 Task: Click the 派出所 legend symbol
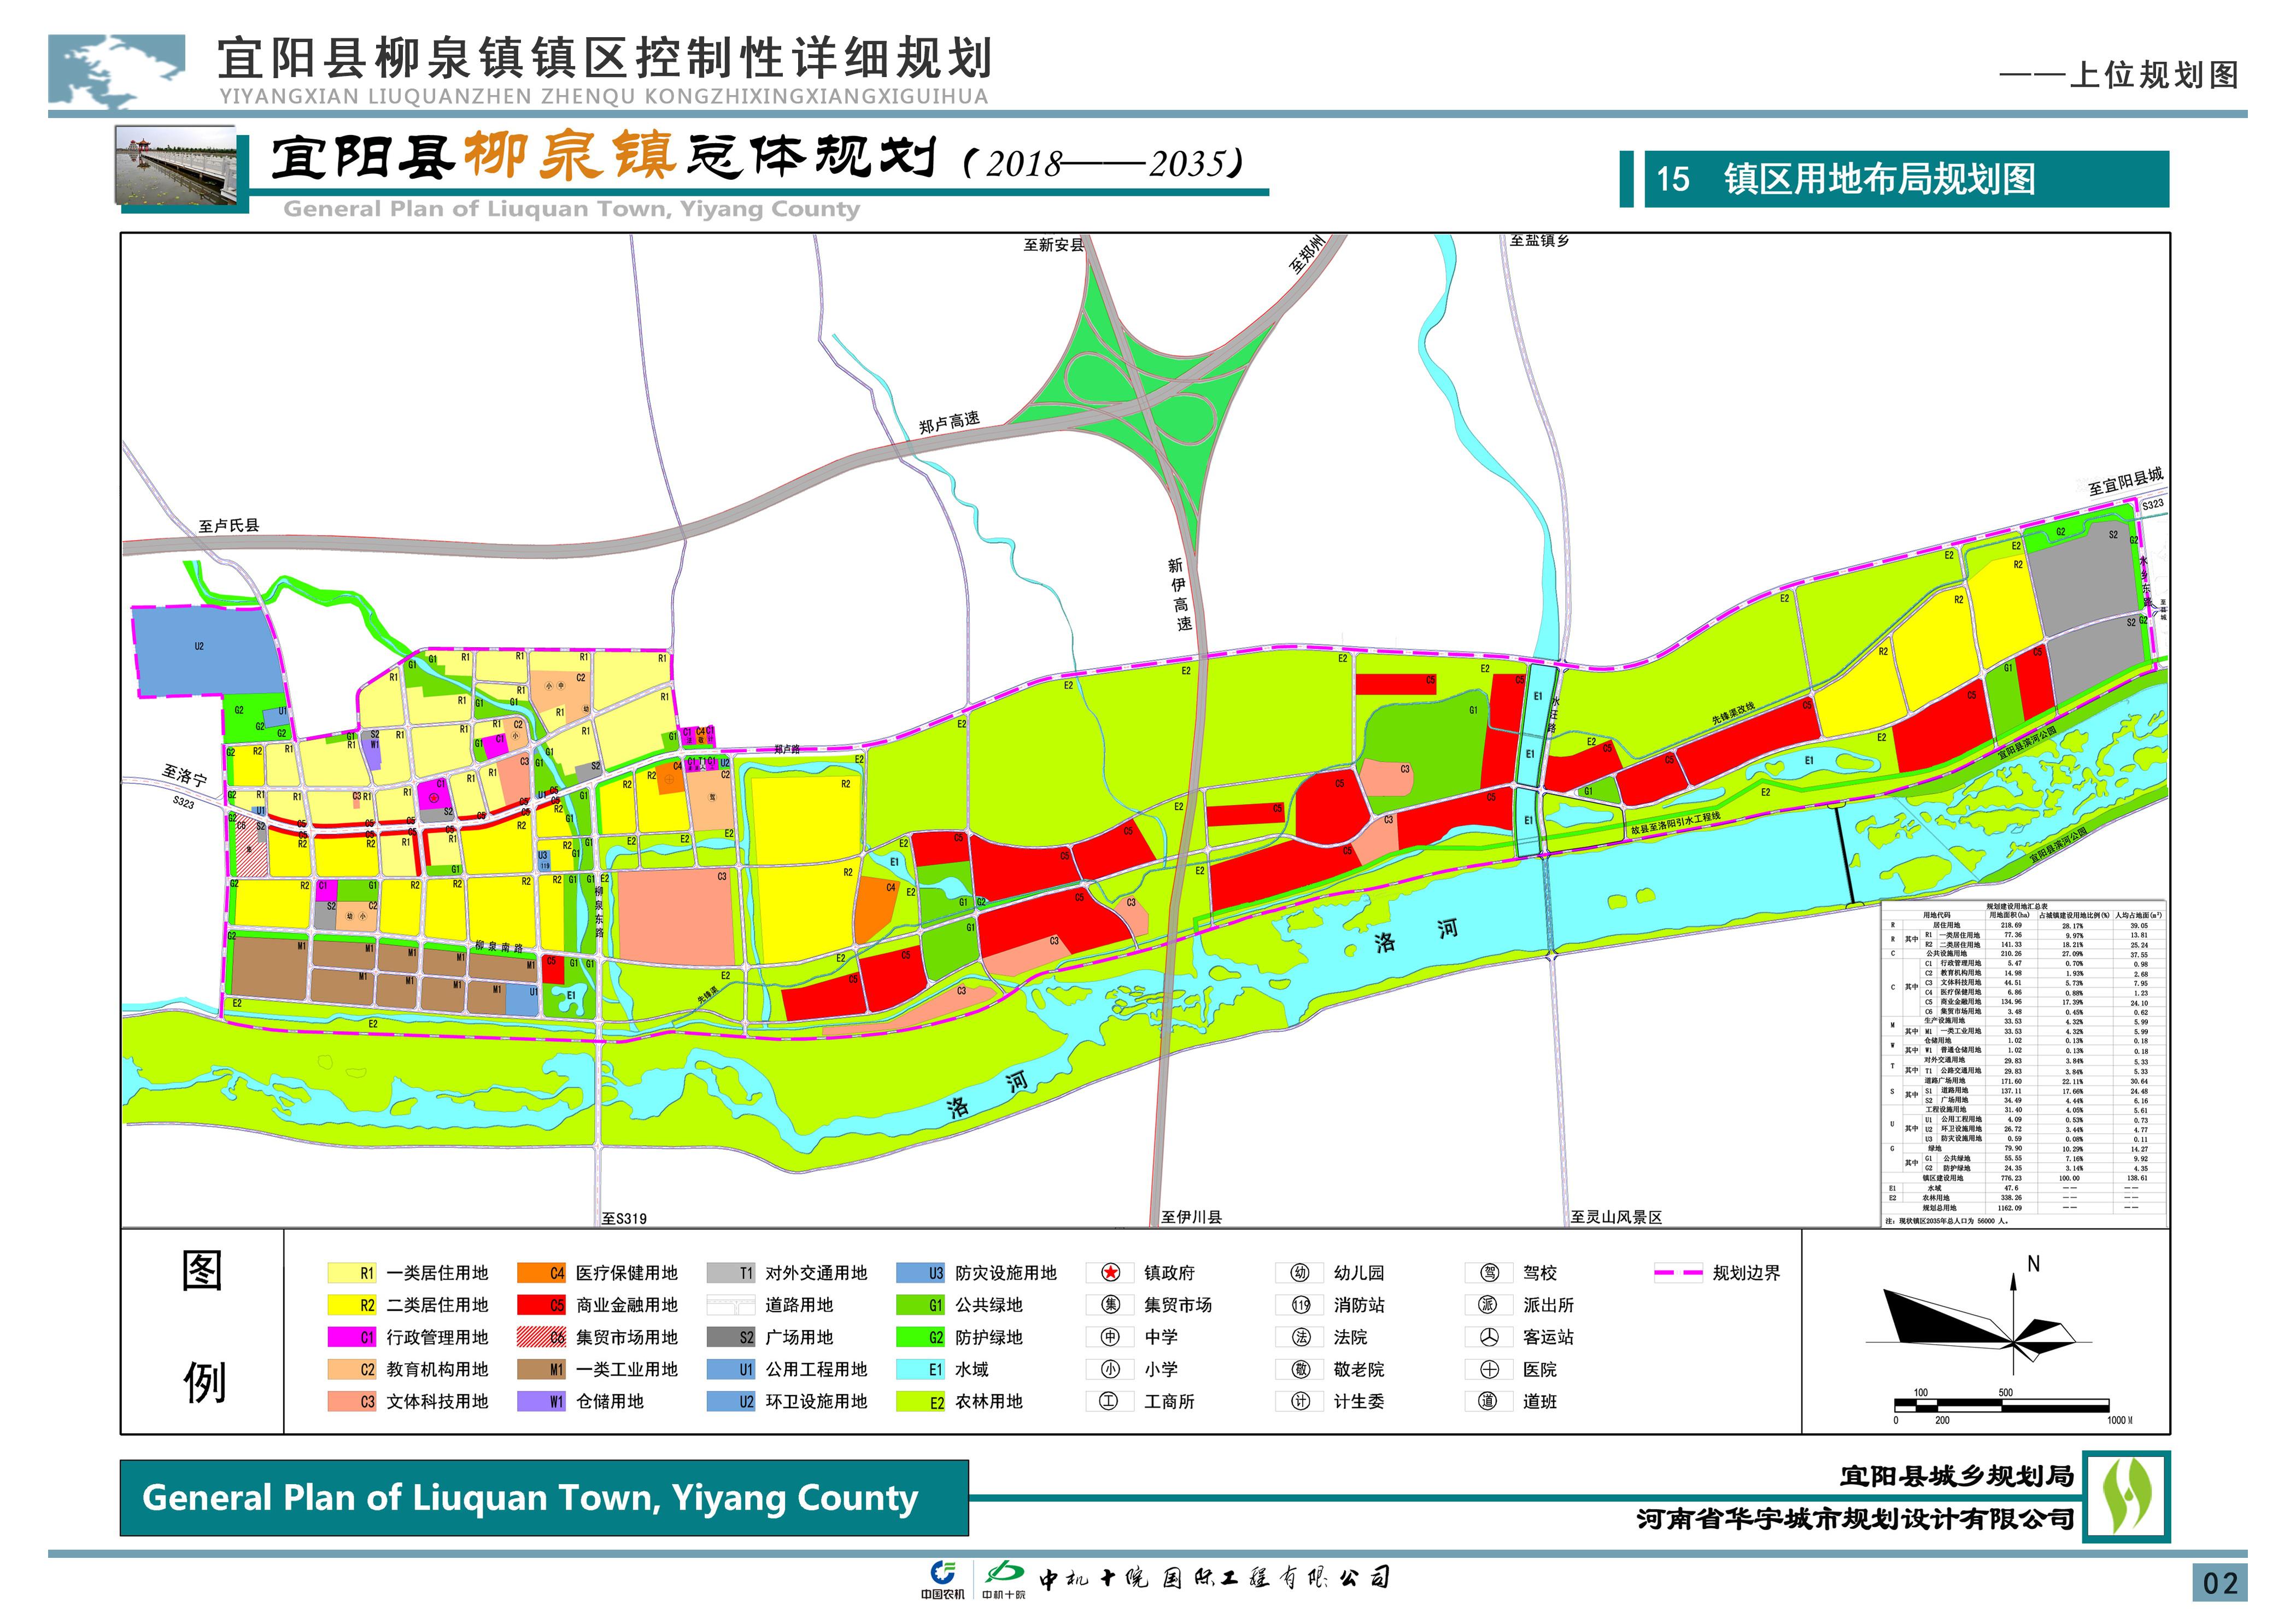click(x=1489, y=1305)
